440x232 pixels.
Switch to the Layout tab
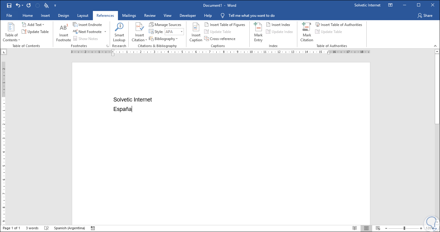click(x=83, y=16)
